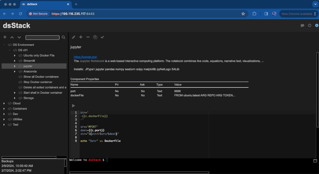The image size is (319, 174).
Task: Reload the page with refresh icon
Action: pyautogui.click(x=20, y=14)
